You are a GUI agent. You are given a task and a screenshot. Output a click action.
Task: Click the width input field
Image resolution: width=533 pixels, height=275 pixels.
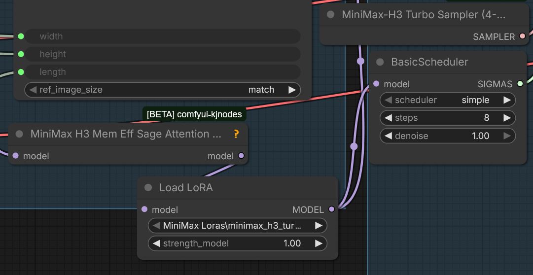pyautogui.click(x=163, y=36)
